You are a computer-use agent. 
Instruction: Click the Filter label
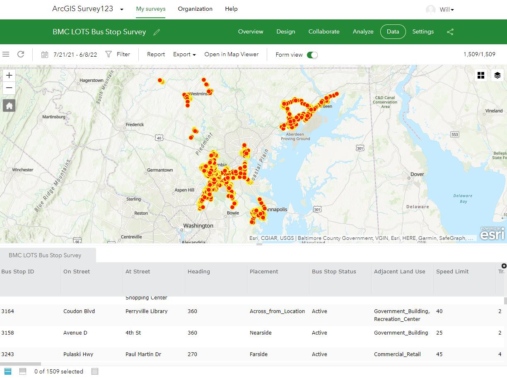tap(123, 54)
